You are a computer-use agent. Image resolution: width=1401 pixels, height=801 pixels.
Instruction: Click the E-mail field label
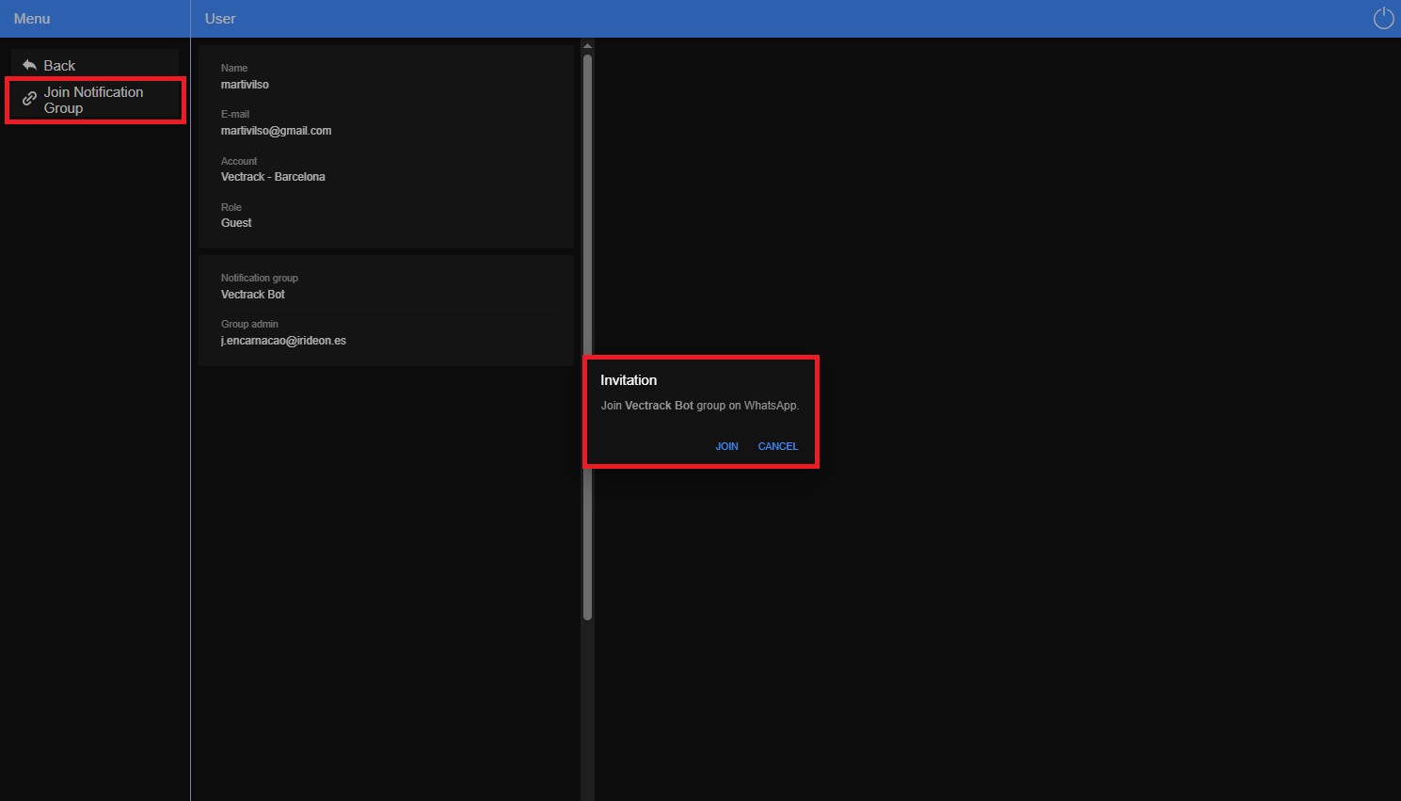pyautogui.click(x=235, y=114)
